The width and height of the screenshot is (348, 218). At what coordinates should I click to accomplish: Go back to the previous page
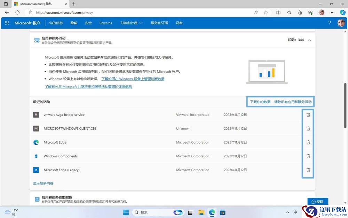tap(7, 13)
